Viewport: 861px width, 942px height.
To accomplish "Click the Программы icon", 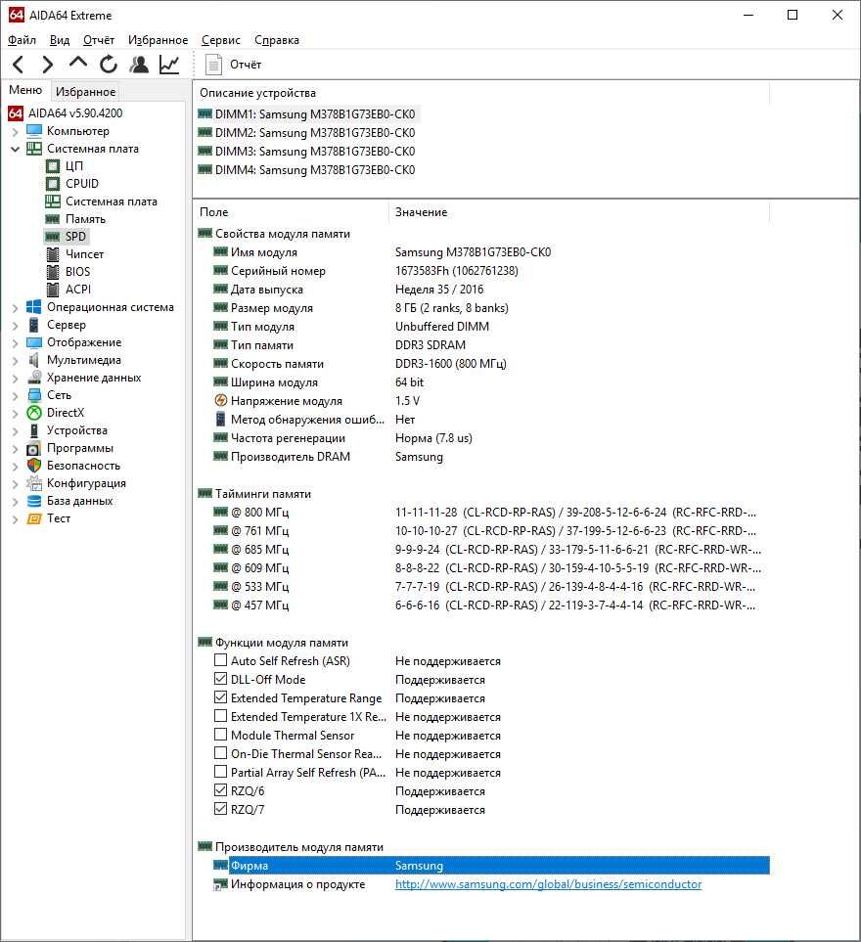I will pyautogui.click(x=34, y=448).
